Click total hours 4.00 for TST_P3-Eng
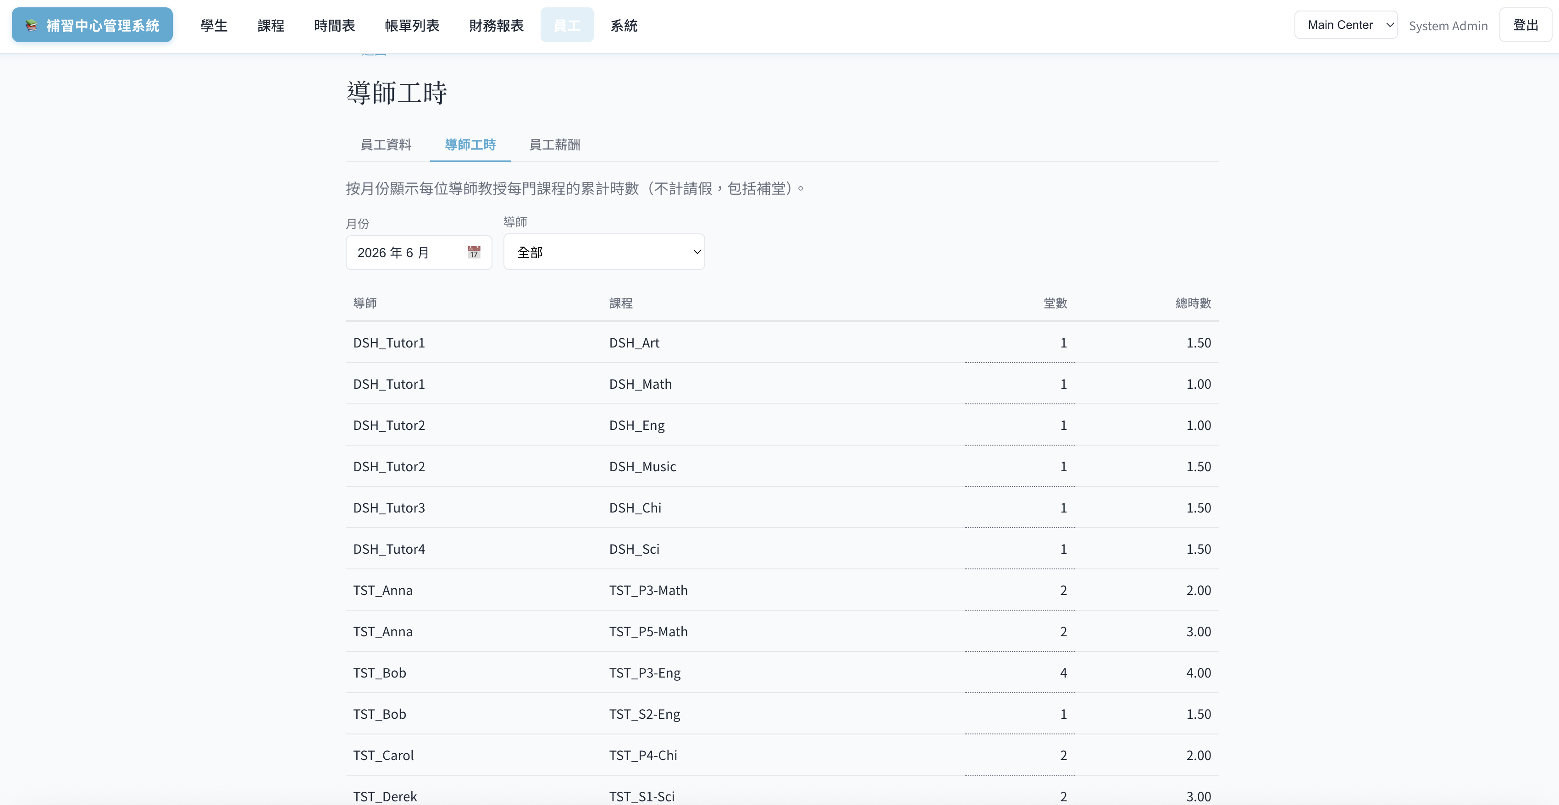1559x805 pixels. [x=1198, y=673]
